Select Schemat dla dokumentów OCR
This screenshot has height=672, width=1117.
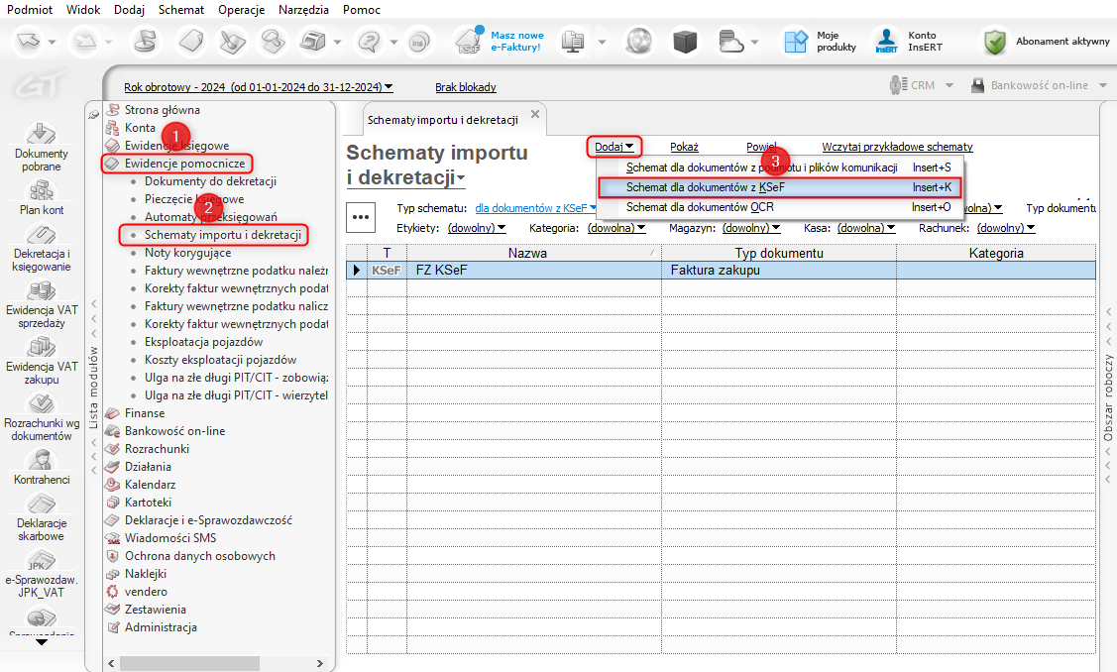pos(700,207)
